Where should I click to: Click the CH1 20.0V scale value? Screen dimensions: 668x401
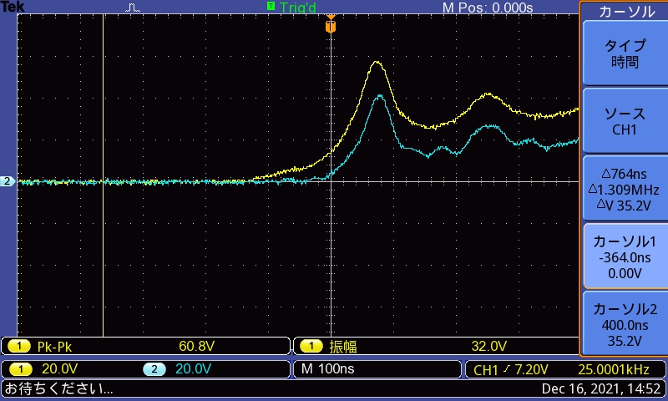59,369
